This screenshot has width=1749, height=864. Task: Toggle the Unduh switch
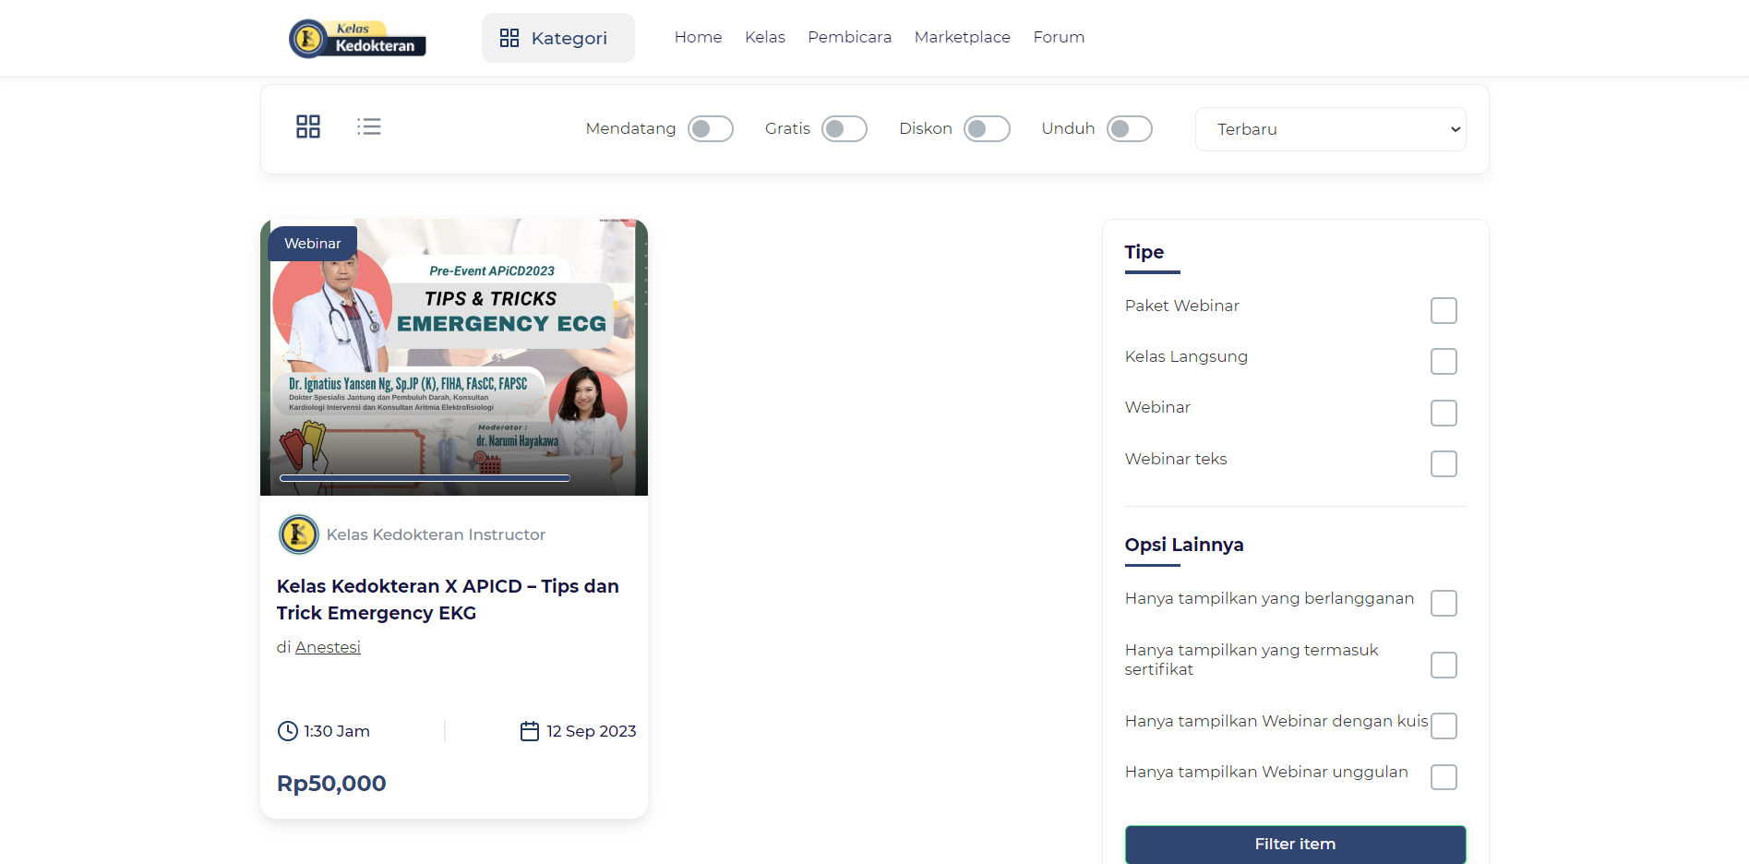1129,129
